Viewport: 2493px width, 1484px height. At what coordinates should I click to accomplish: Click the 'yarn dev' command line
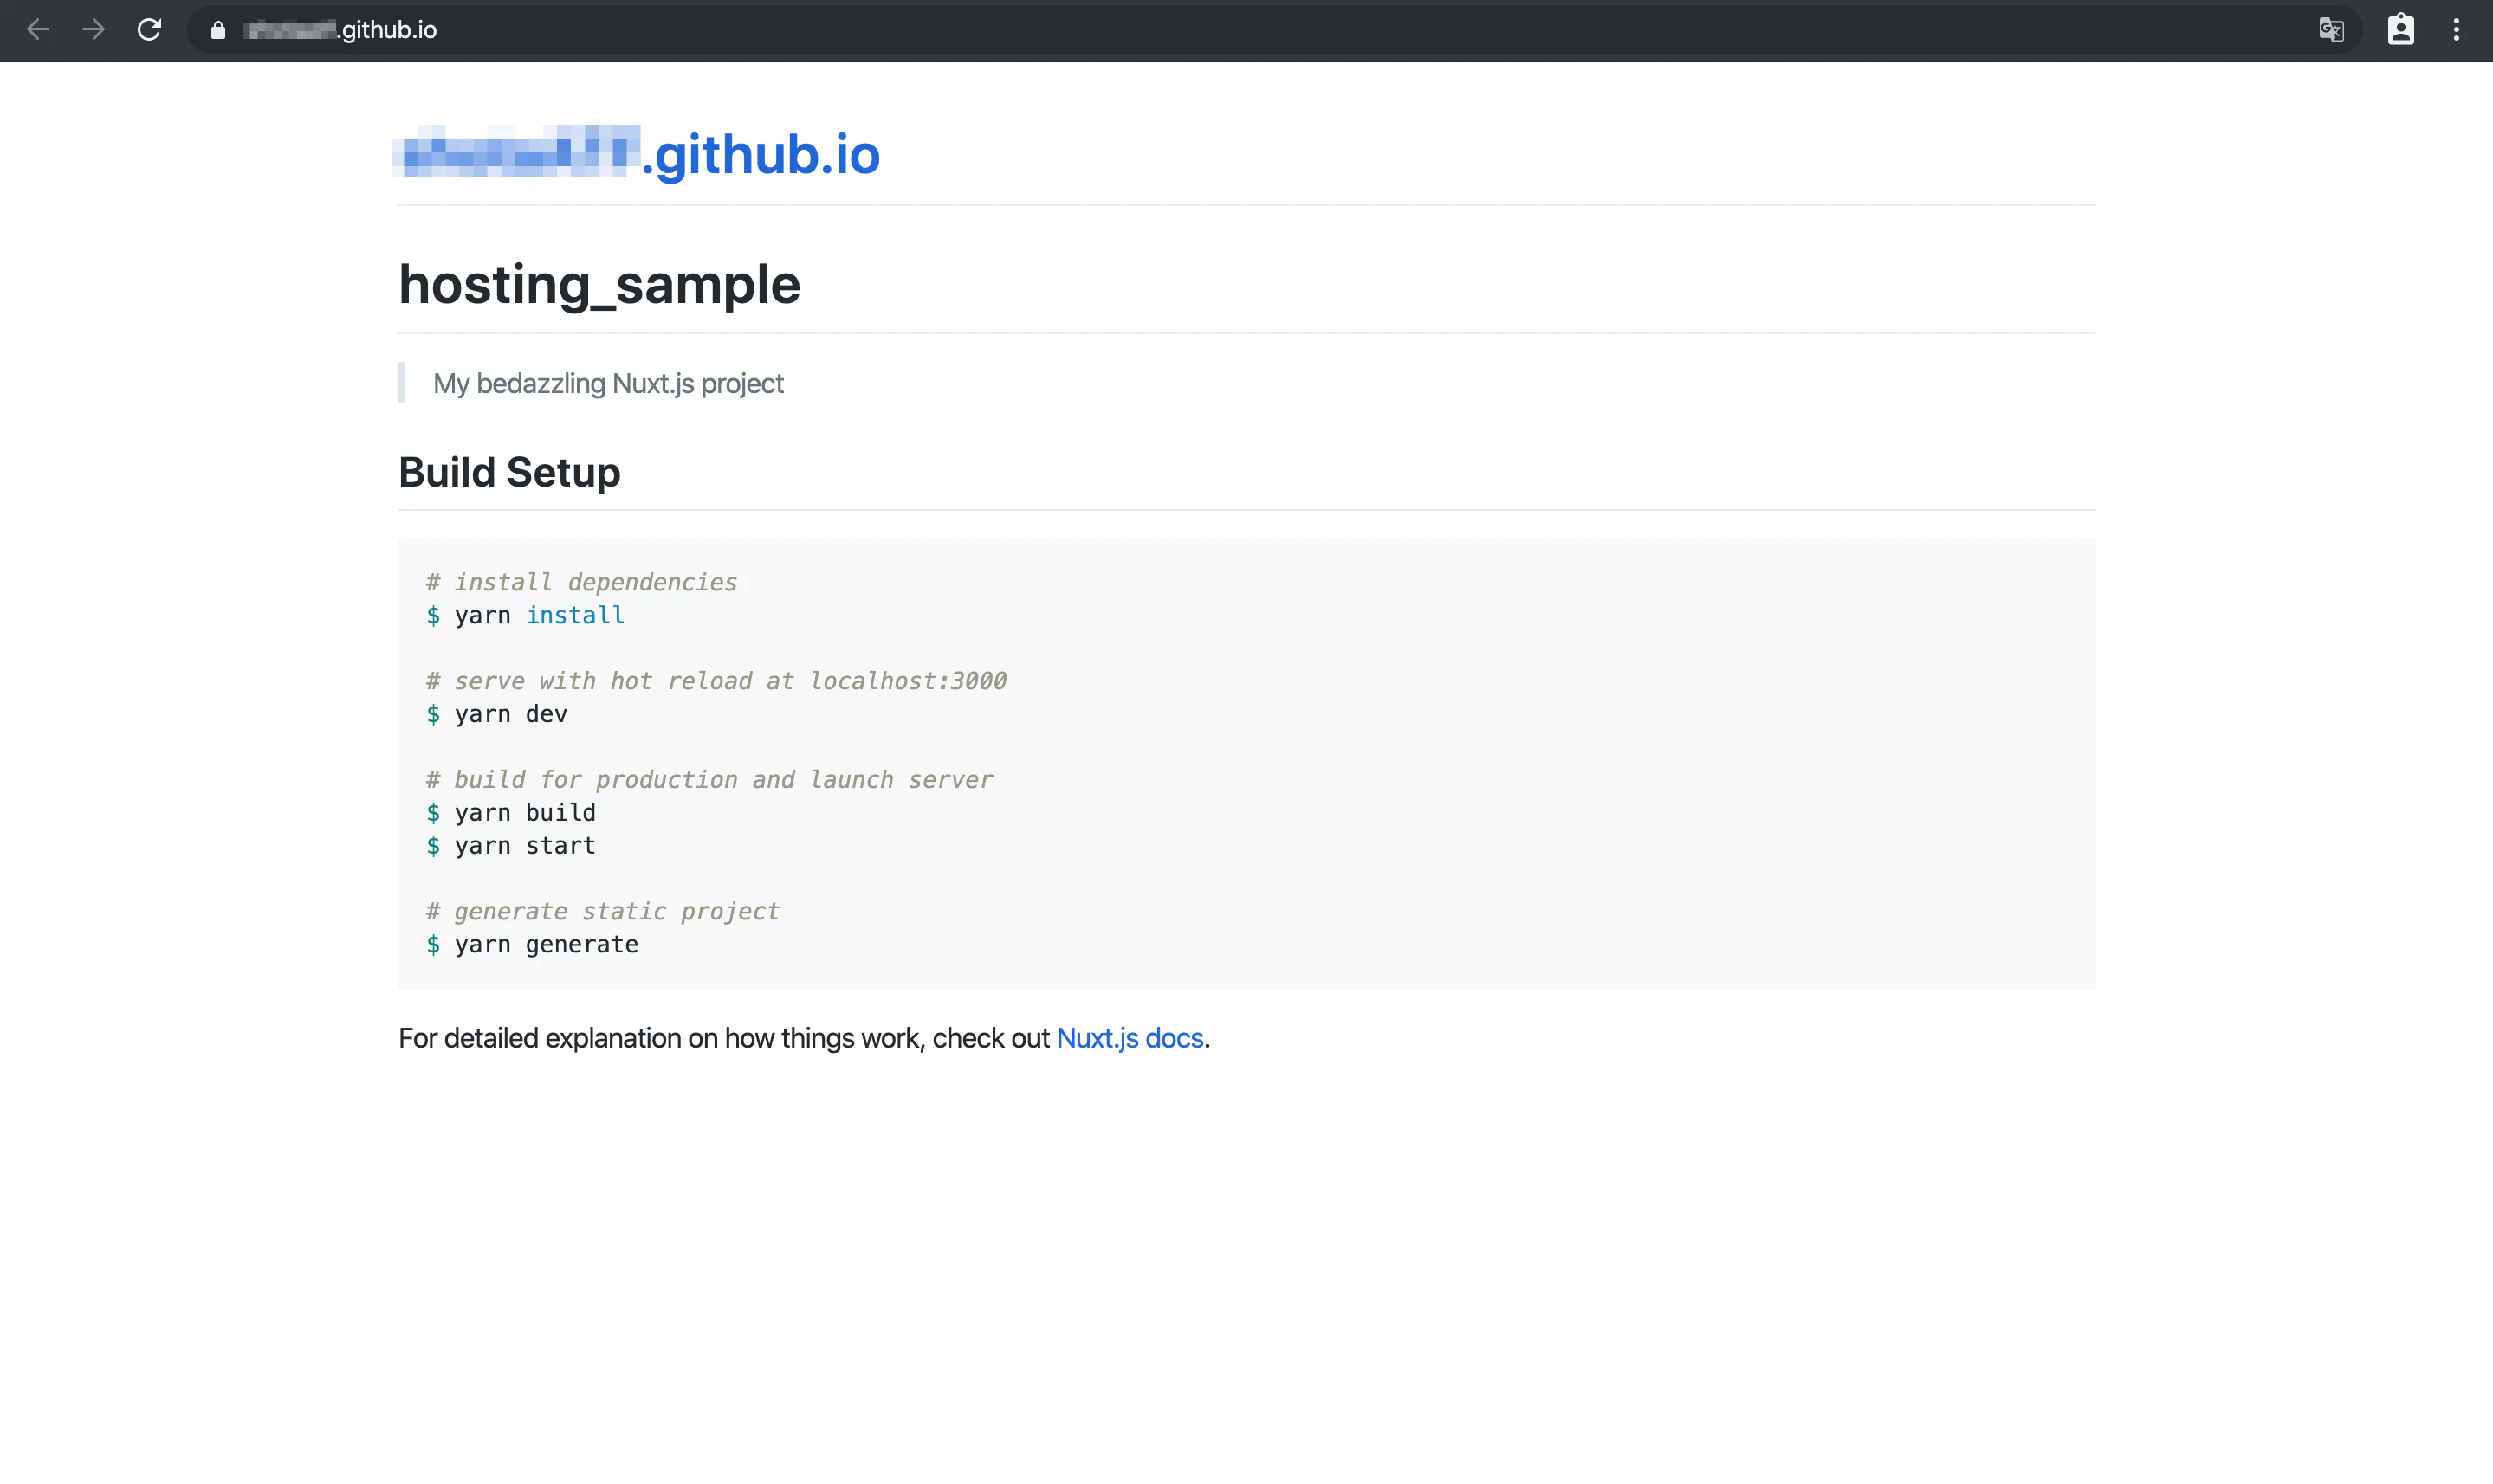(496, 714)
